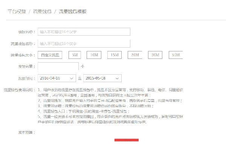Image resolution: width=226 pixels, height=150 pixels.
Task: Select 流量钱包模板 breadcrumb item
Action: point(73,12)
